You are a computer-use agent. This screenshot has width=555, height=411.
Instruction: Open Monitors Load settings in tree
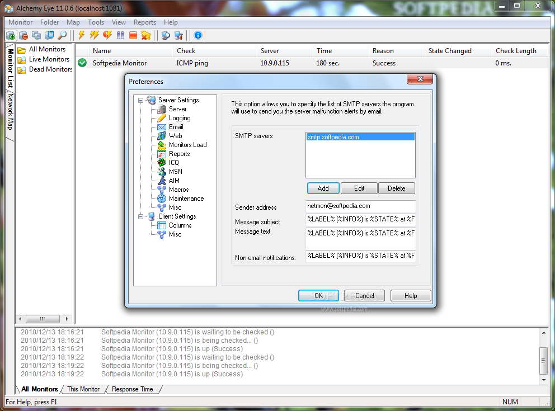click(187, 145)
